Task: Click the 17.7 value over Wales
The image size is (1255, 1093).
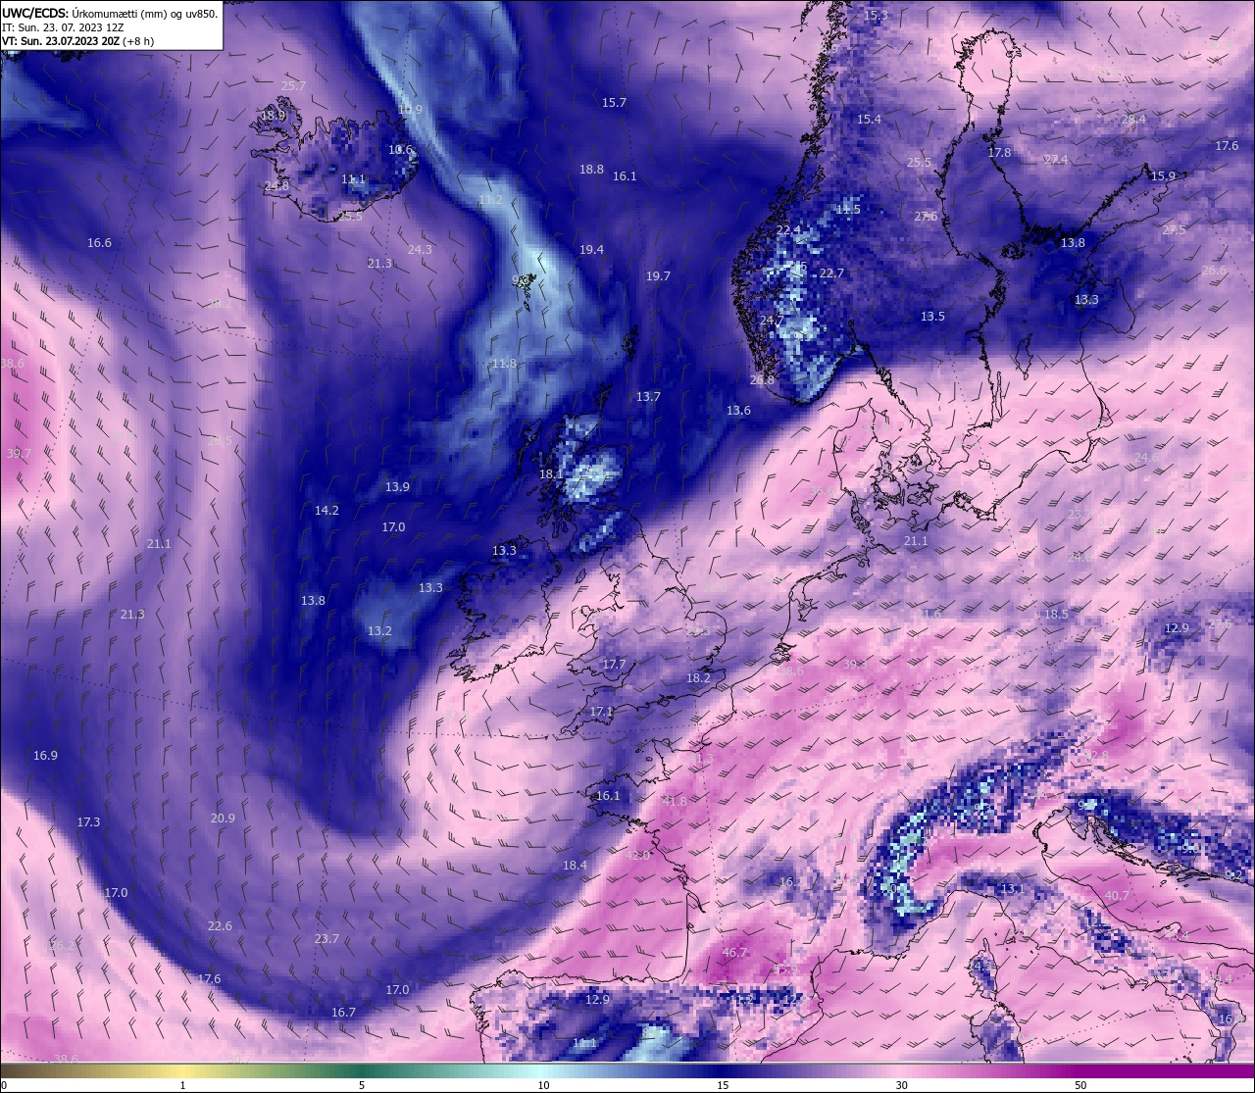Action: pos(614,665)
